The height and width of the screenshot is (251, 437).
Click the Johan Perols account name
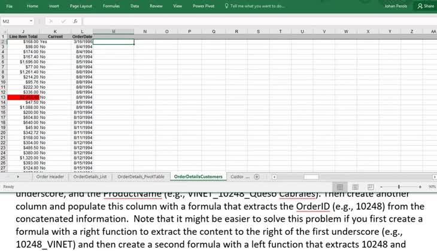click(x=394, y=6)
